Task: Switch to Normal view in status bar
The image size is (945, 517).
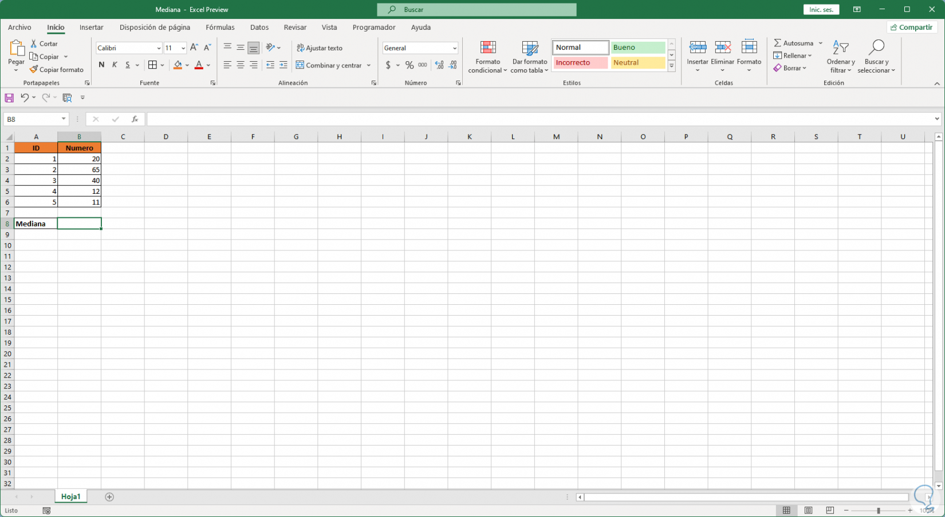Action: (x=786, y=510)
